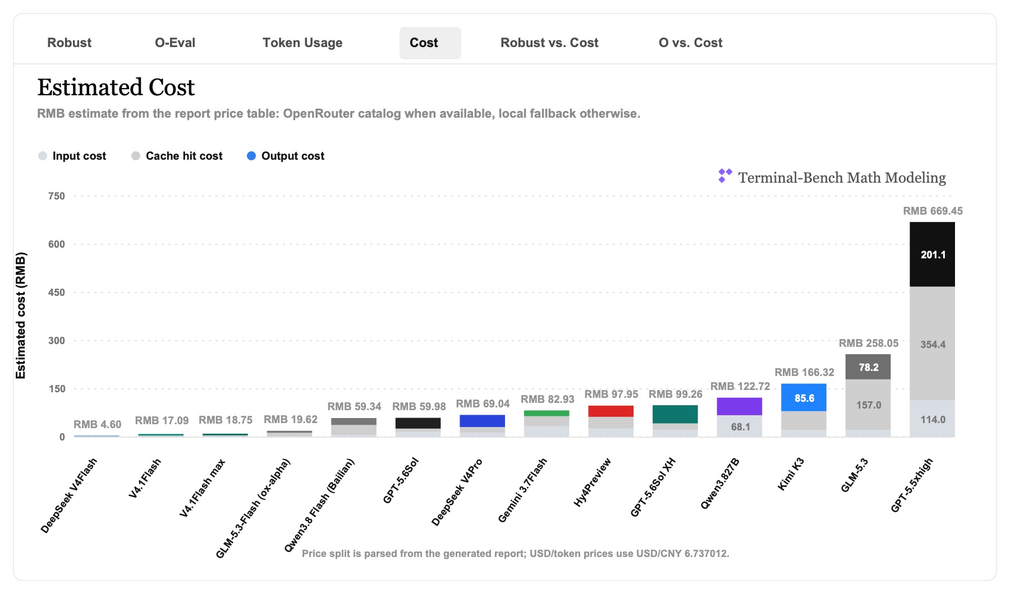
Task: Toggle the Input cost legend item
Action: pyautogui.click(x=72, y=156)
